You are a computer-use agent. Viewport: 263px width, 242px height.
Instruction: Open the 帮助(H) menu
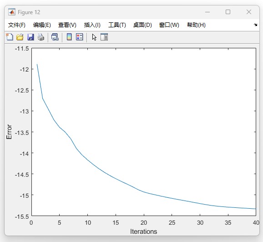[196, 25]
